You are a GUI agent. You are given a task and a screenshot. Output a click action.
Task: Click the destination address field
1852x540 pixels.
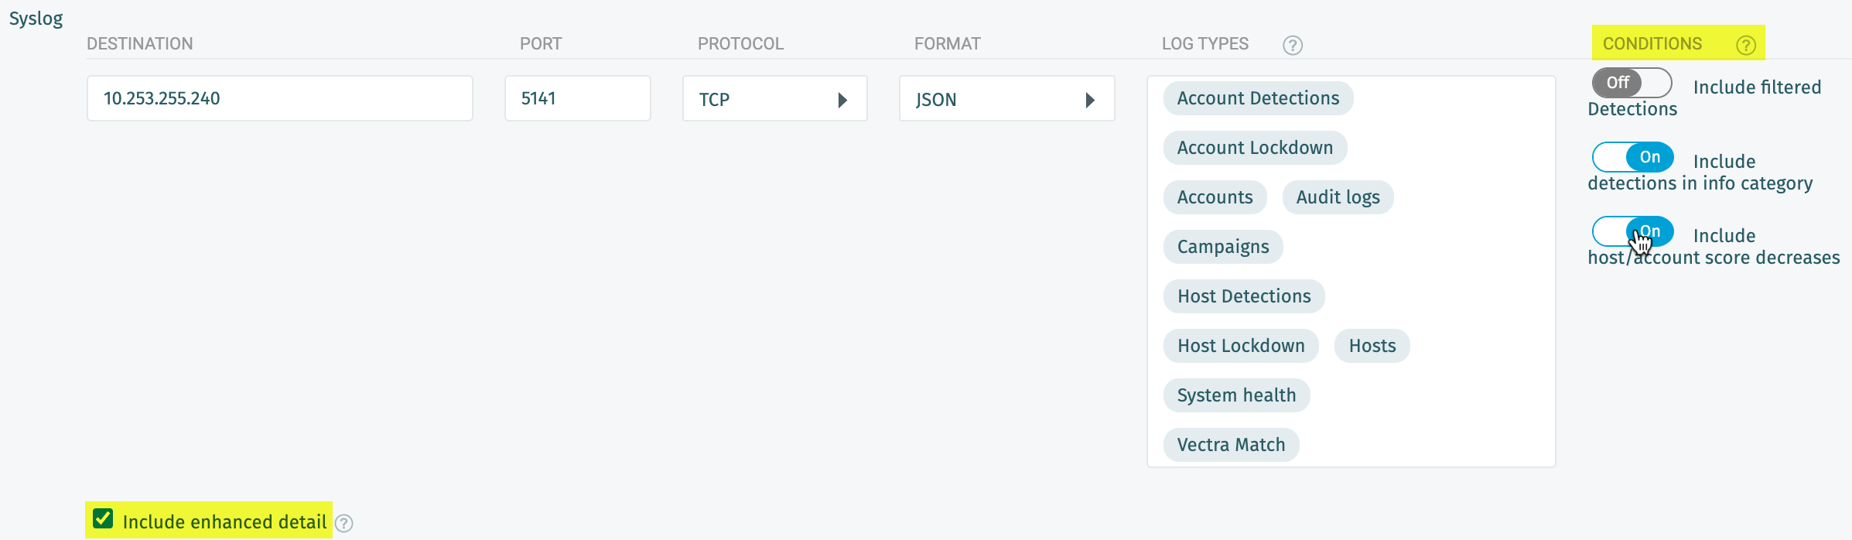pyautogui.click(x=279, y=98)
